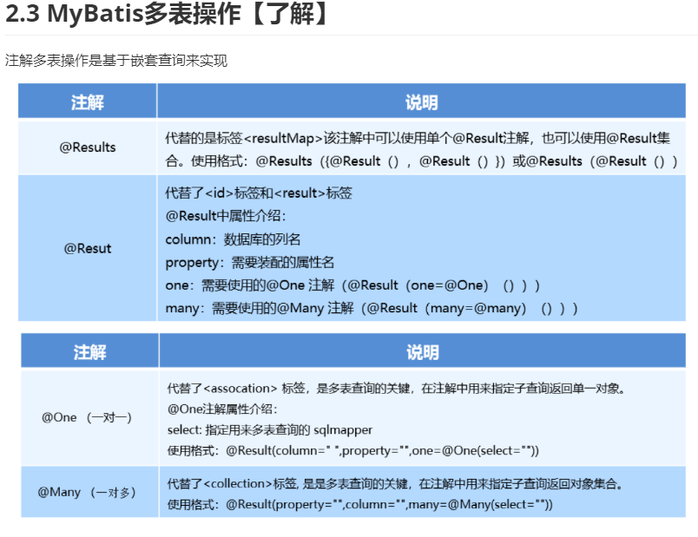Click the line with "使用格式: @Results ({@Result"

tap(421, 161)
